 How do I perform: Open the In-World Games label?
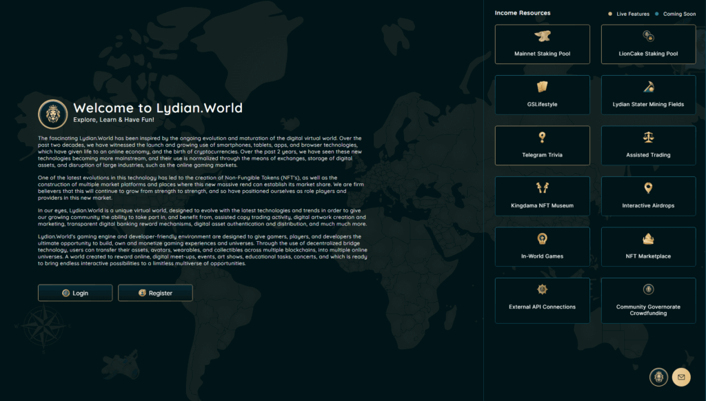click(542, 256)
